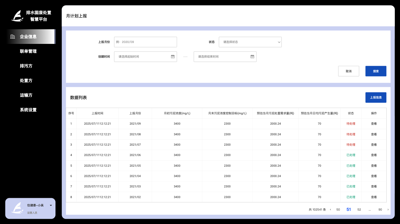
Task: Click 状态 column header
Action: [351, 113]
